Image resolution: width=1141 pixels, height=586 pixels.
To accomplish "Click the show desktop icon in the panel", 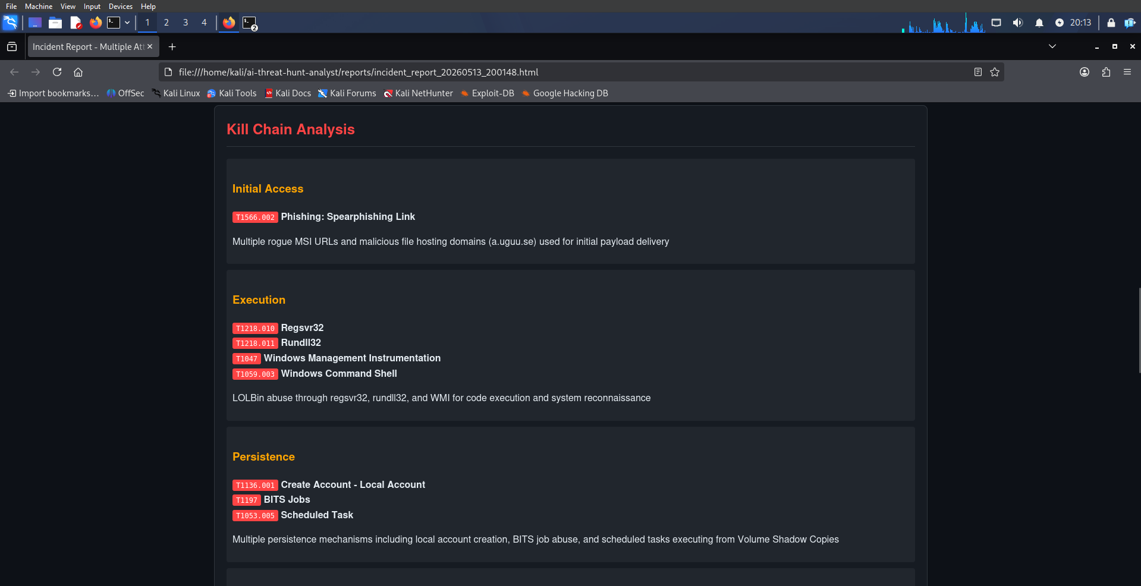I will click(x=35, y=23).
